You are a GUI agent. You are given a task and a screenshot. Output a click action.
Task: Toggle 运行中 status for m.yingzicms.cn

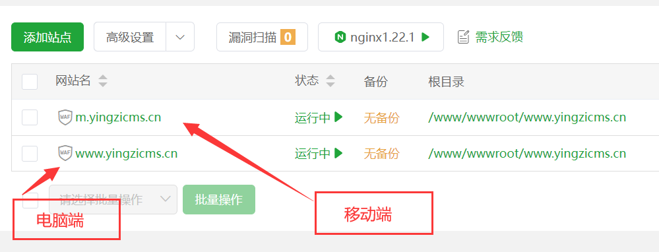coord(319,117)
